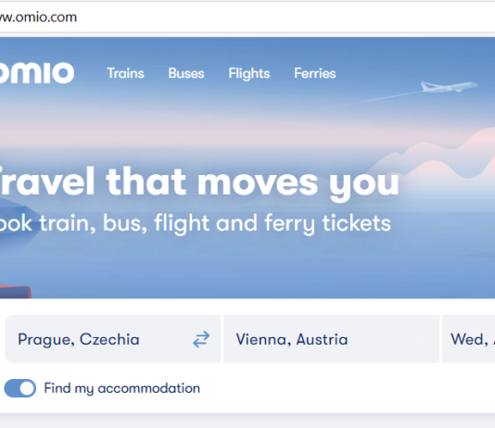Image resolution: width=495 pixels, height=428 pixels.
Task: Click the empty space right of the accommodation label
Action: (x=348, y=388)
